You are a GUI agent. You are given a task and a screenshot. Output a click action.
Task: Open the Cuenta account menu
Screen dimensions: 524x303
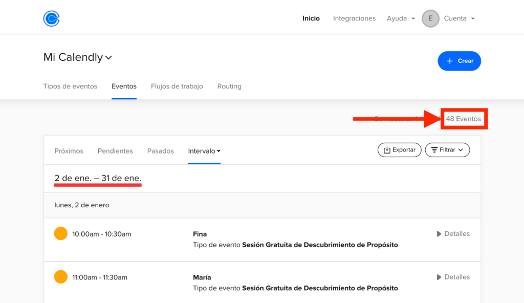[459, 18]
